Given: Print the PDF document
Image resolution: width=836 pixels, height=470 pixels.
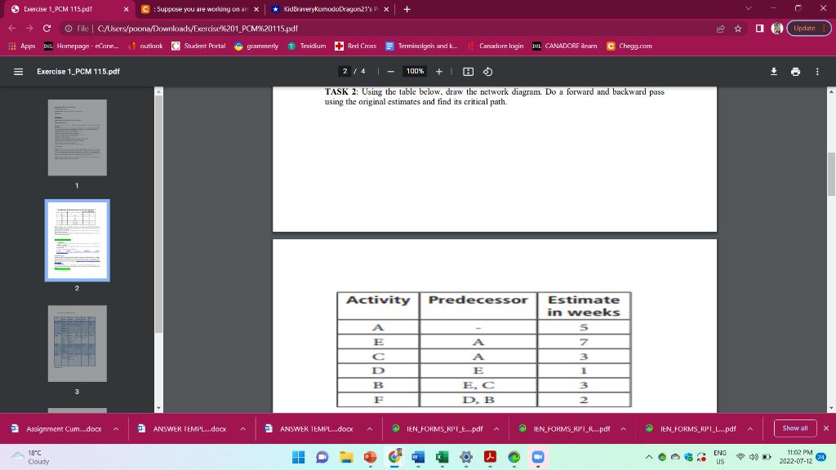Looking at the screenshot, I should click(795, 71).
